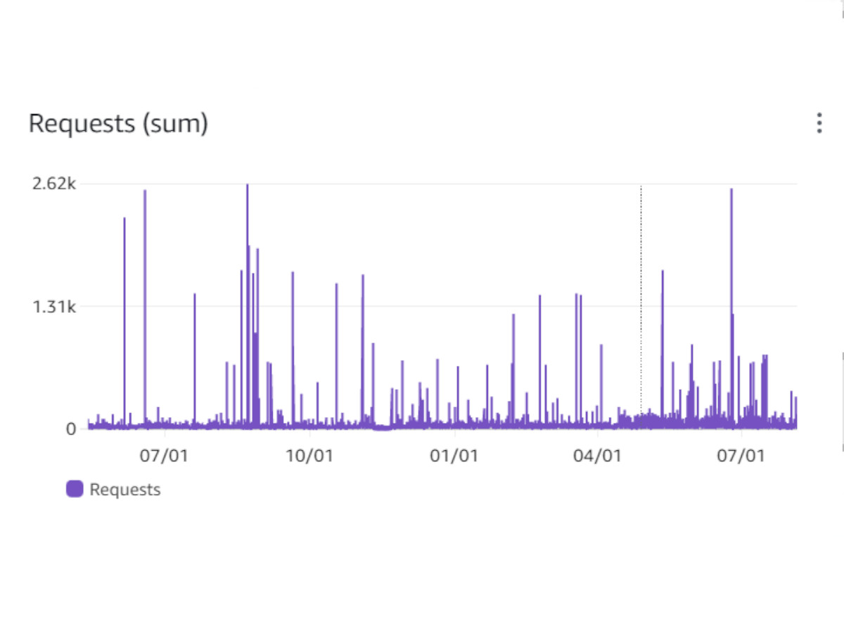844x633 pixels.
Task: Click the 04/01 x-axis label
Action: (x=598, y=456)
